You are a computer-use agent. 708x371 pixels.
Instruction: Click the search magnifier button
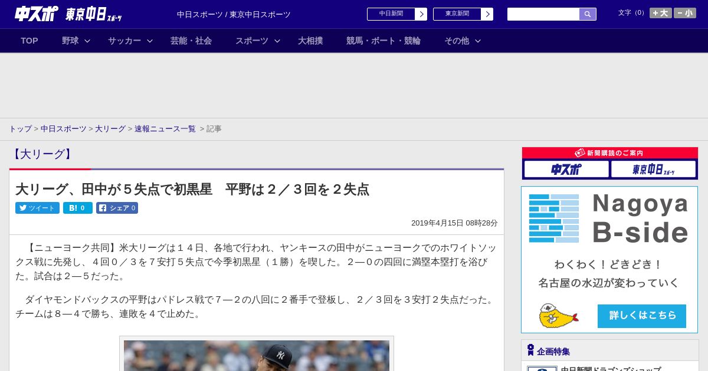pyautogui.click(x=588, y=14)
